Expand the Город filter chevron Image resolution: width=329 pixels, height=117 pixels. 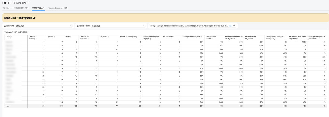234,26
